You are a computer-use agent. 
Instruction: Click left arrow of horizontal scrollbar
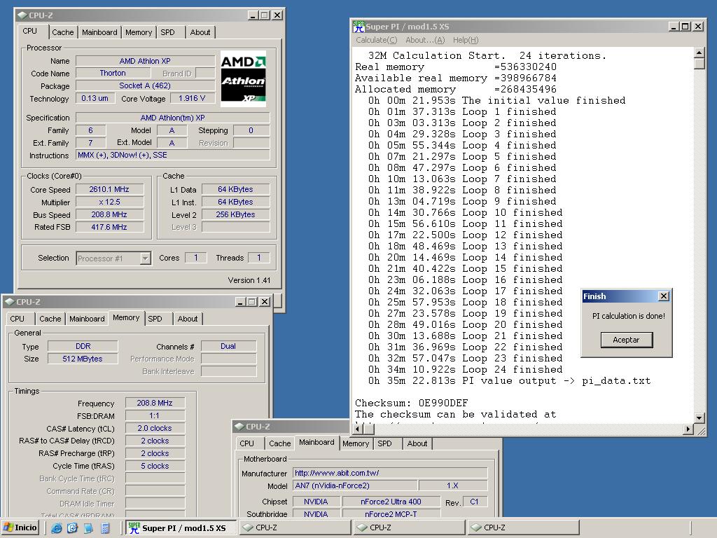point(358,429)
